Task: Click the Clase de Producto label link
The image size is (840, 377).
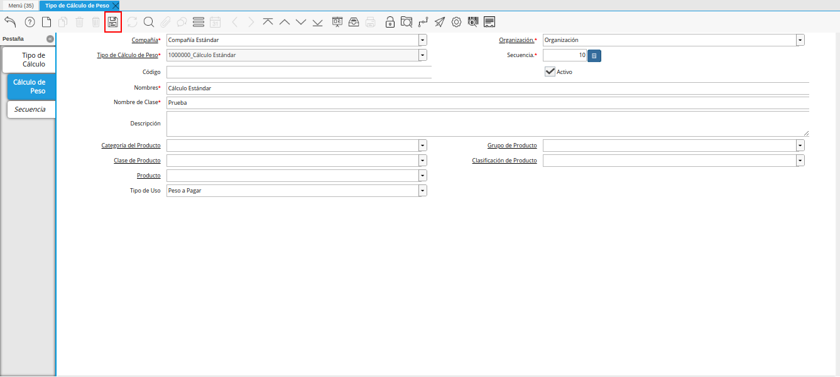Action: point(137,161)
